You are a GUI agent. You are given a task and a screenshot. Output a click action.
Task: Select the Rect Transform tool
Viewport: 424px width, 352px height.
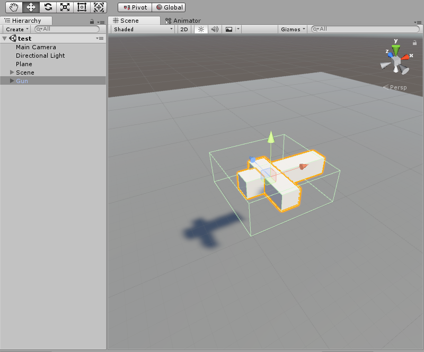pos(82,7)
